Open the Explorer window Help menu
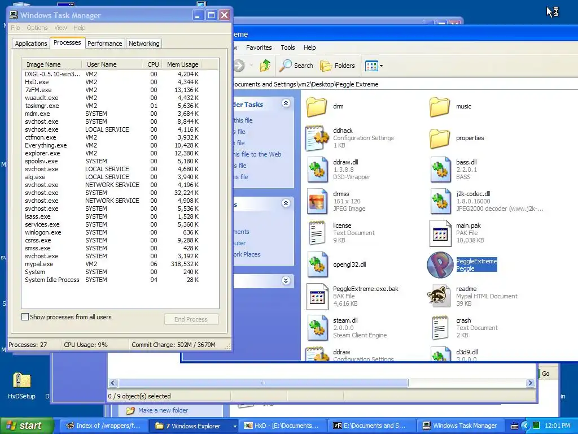This screenshot has height=434, width=578. pos(310,47)
